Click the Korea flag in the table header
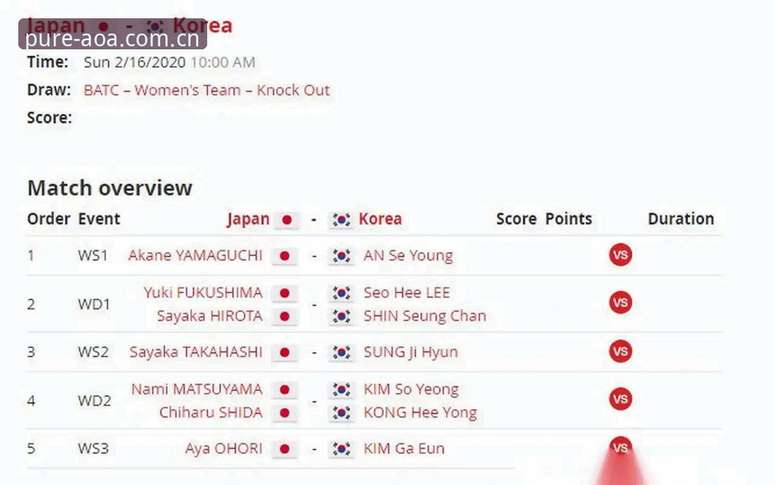Viewport: 775px width, 485px height. (342, 220)
